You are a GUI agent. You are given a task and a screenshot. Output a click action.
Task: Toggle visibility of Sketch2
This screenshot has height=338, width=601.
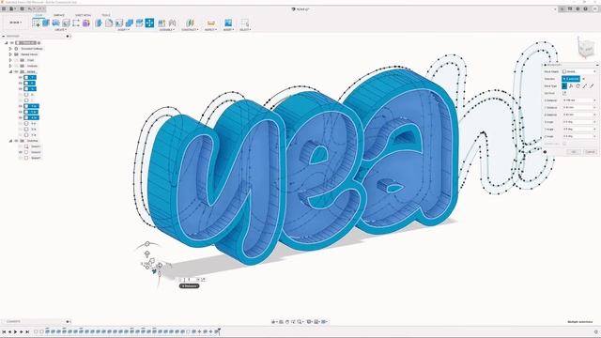tap(21, 152)
